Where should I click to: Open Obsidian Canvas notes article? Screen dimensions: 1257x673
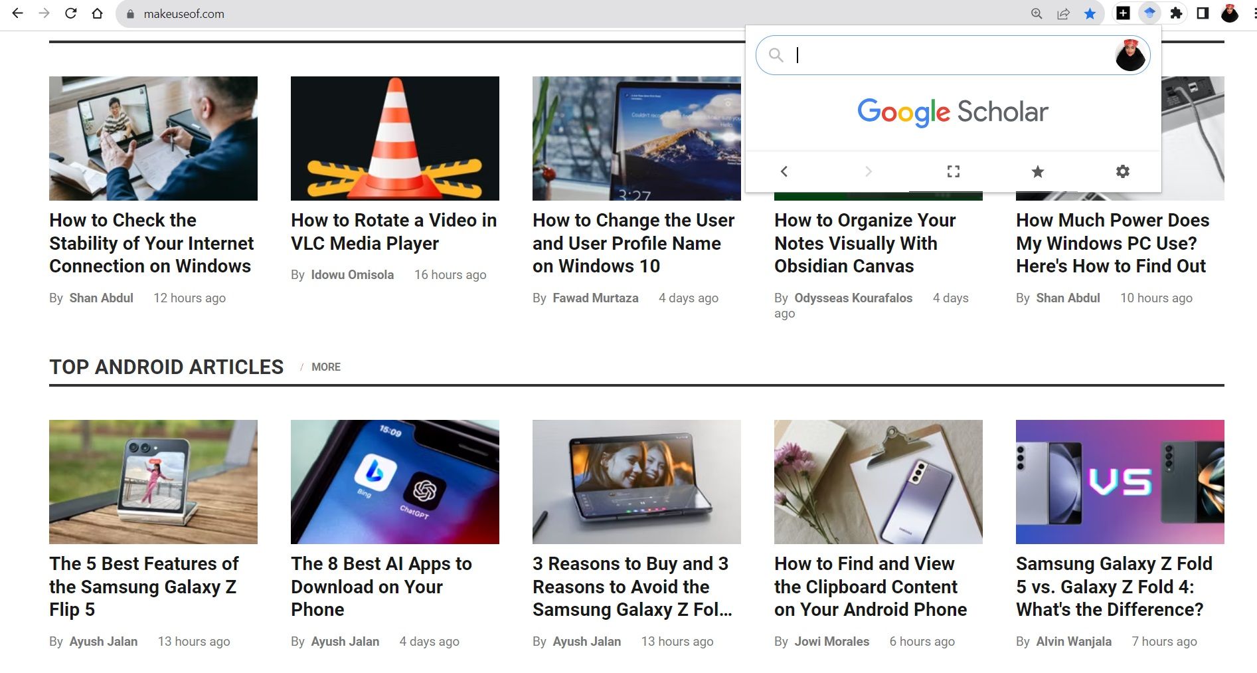865,243
